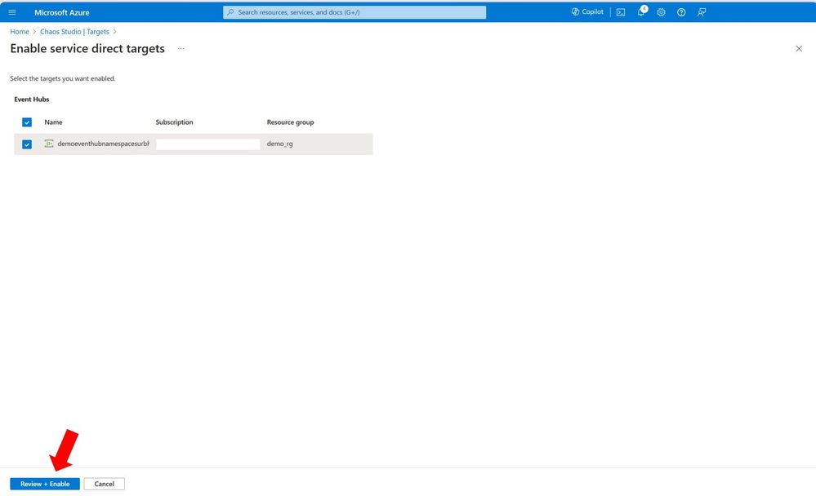This screenshot has height=496, width=816.
Task: Open portal settings gear
Action: (x=661, y=12)
